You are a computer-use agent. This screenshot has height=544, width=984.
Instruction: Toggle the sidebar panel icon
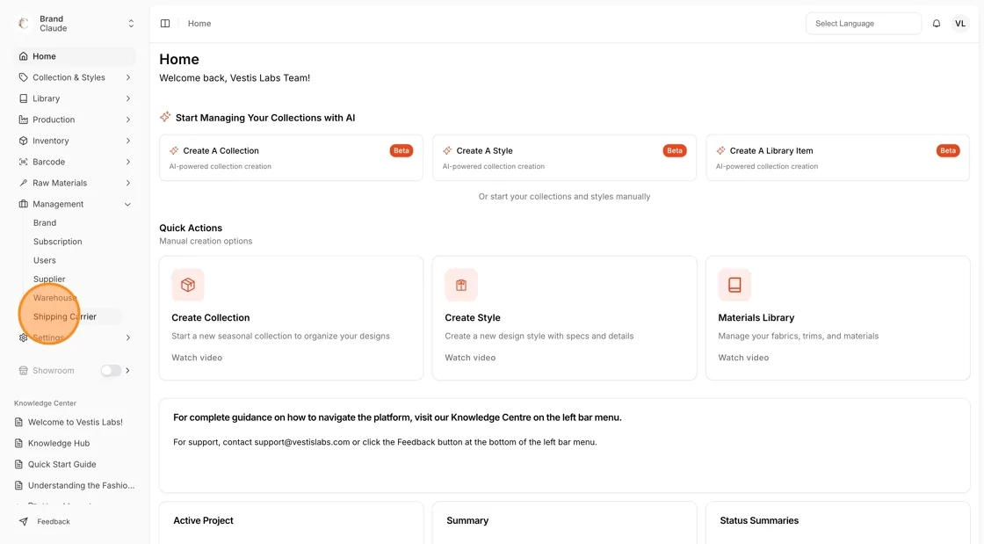click(165, 23)
